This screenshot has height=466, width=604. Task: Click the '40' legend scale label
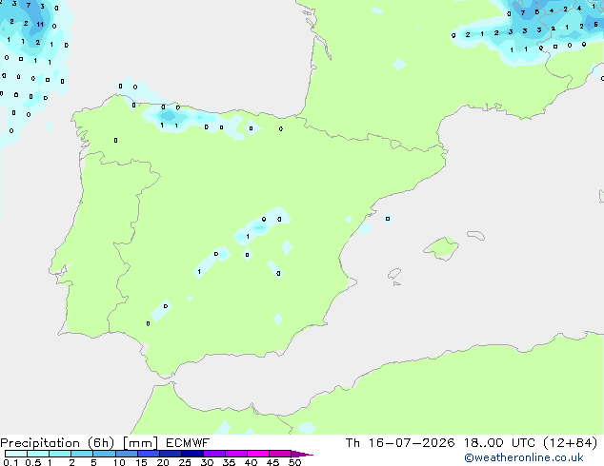click(x=251, y=462)
